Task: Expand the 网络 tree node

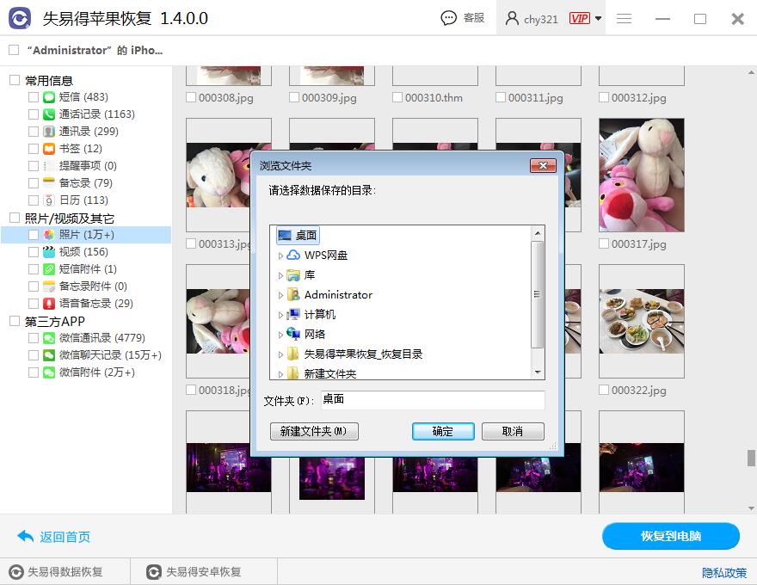Action: pyautogui.click(x=280, y=335)
